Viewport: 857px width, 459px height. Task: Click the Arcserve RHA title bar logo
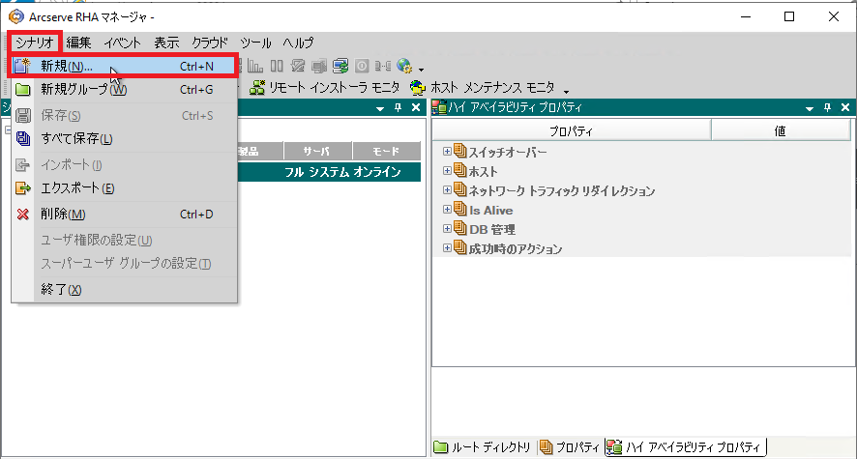click(15, 17)
